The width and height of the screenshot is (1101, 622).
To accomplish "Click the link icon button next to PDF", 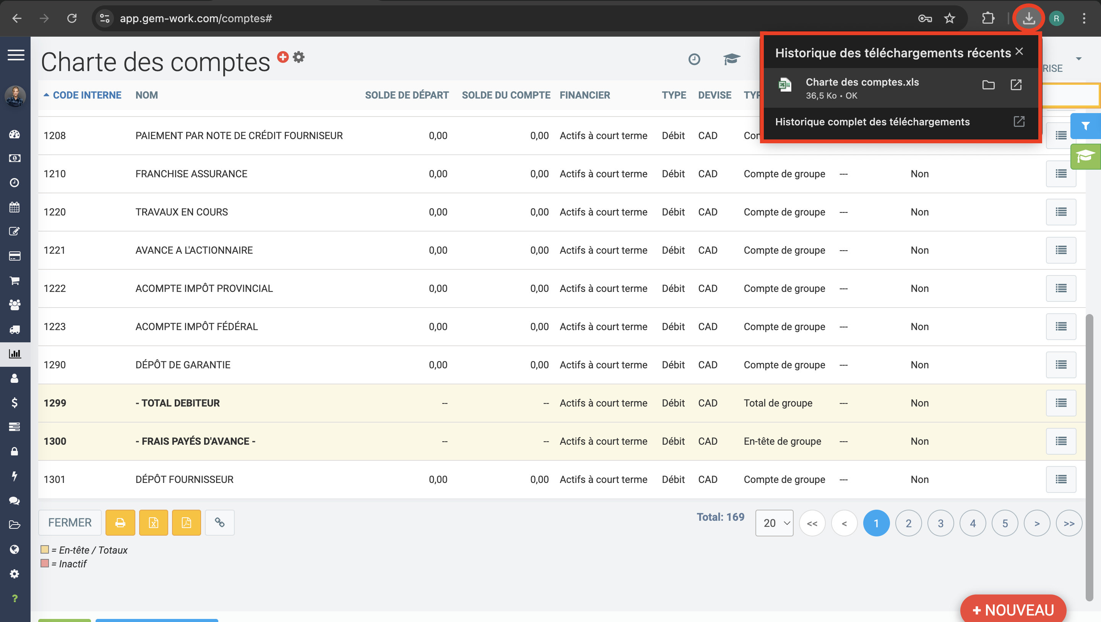I will (220, 522).
